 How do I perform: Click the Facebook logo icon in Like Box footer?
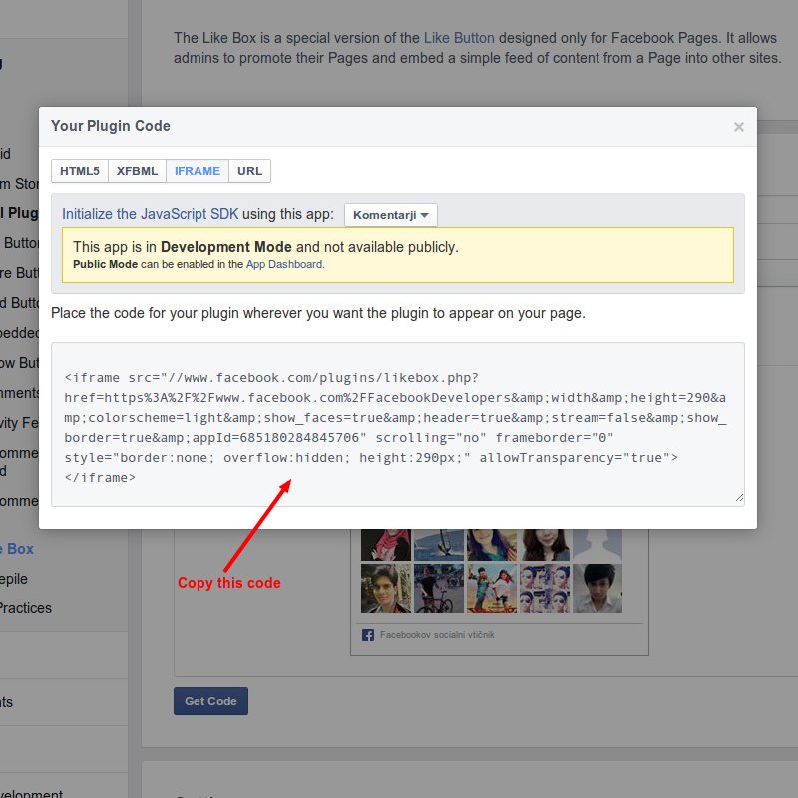[367, 635]
